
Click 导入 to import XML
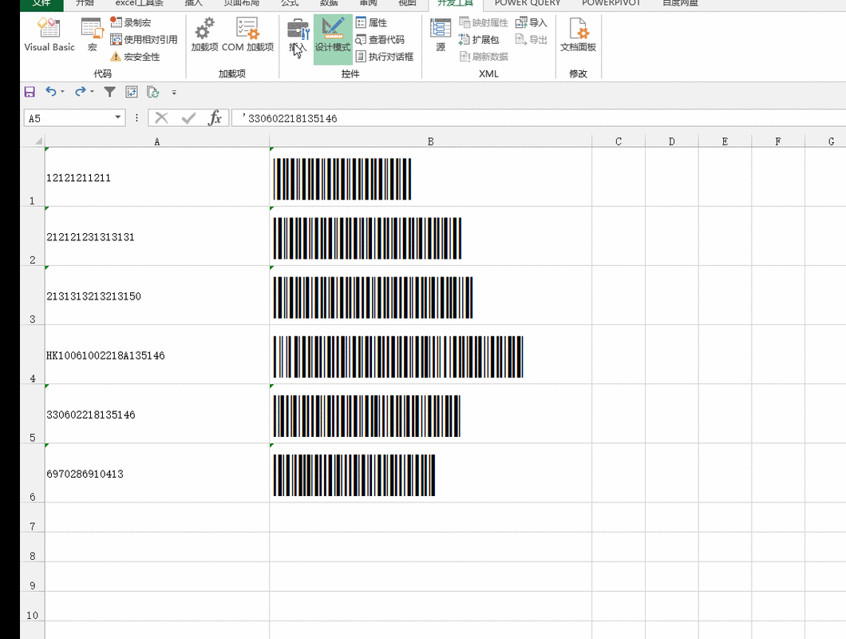coord(532,22)
